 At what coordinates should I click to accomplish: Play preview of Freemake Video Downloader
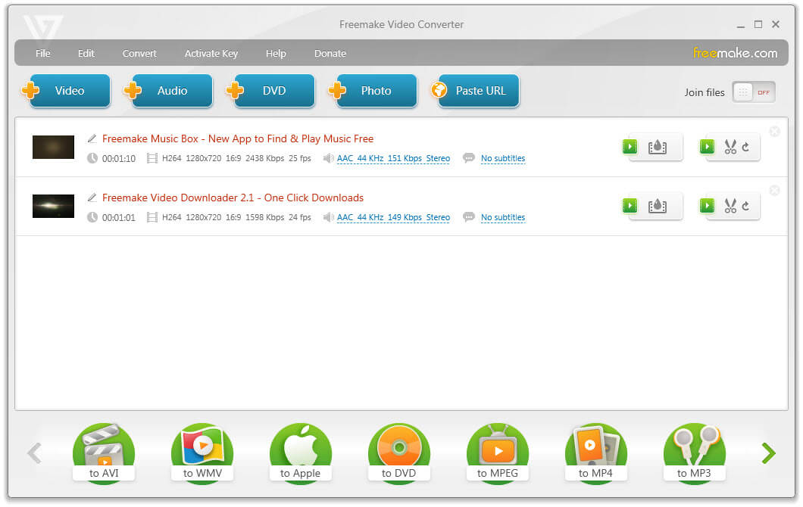[630, 206]
